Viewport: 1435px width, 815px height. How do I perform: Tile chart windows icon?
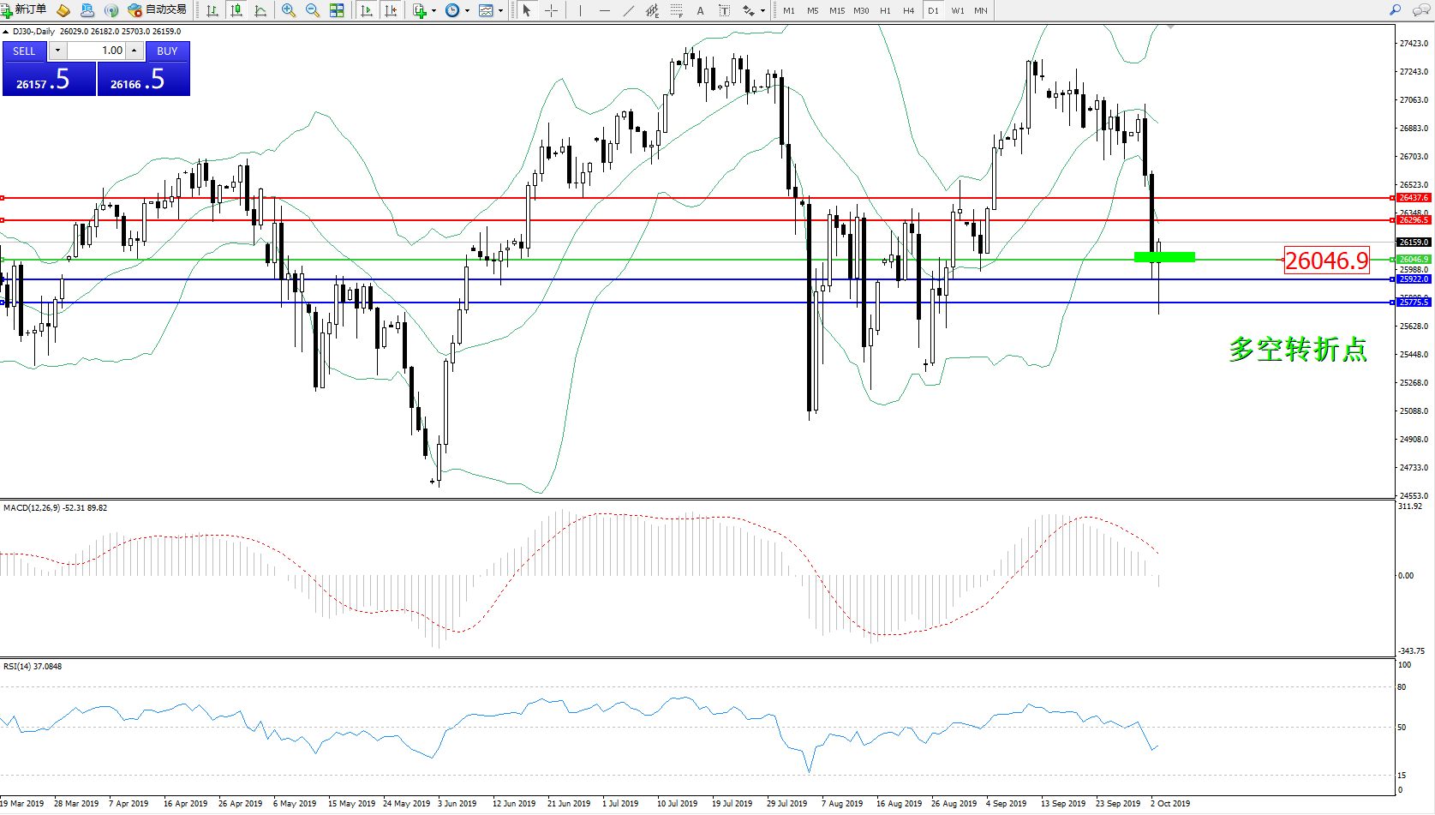pyautogui.click(x=337, y=10)
